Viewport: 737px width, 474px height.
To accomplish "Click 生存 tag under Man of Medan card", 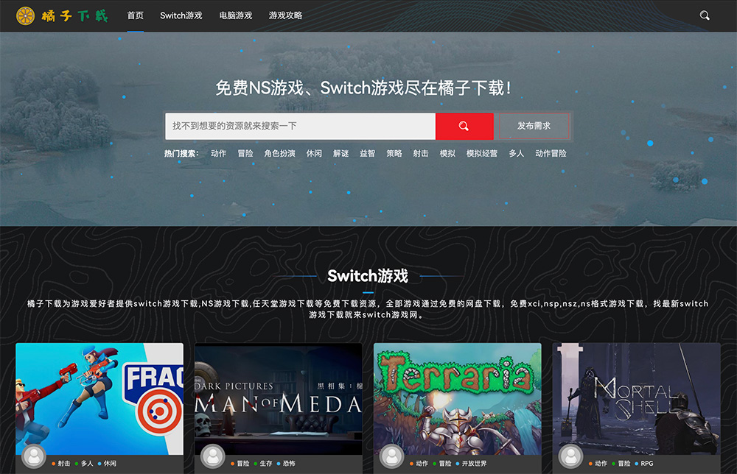I will click(x=266, y=463).
